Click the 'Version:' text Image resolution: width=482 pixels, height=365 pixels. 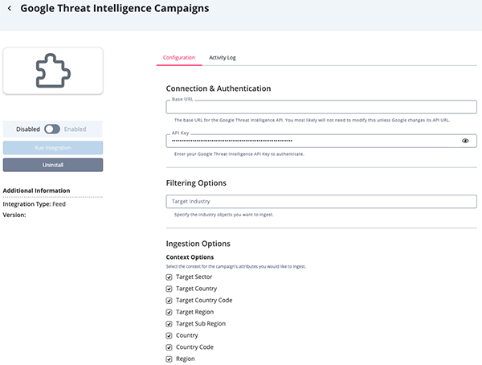pos(14,215)
